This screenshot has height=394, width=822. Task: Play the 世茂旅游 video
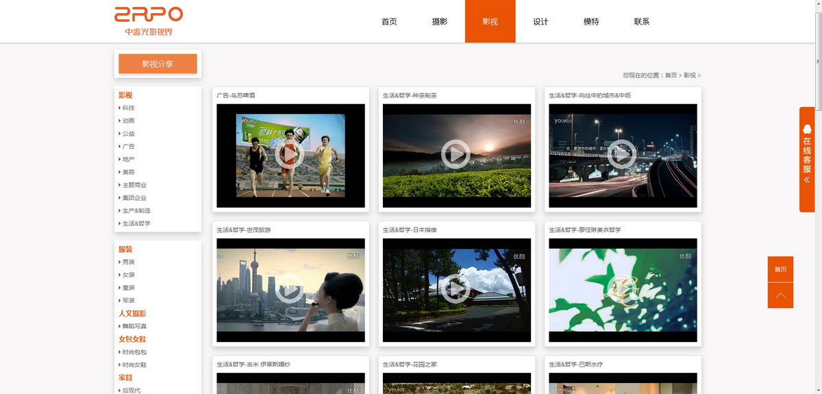click(x=290, y=289)
